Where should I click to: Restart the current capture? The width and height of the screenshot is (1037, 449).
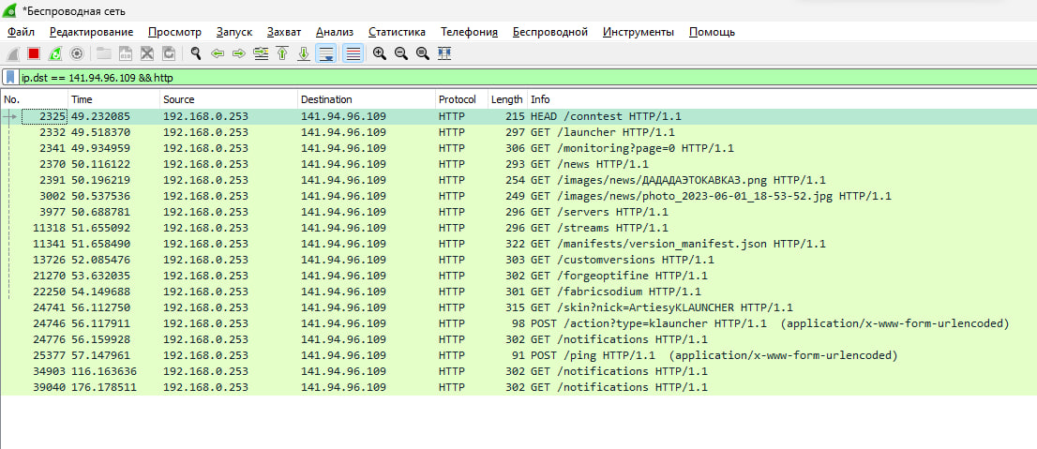point(55,53)
